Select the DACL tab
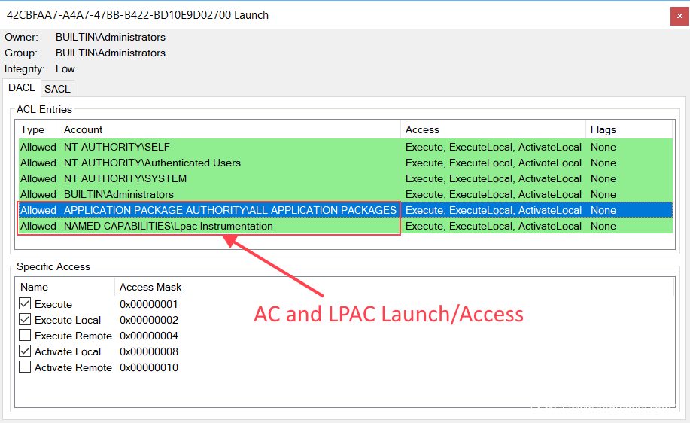The height and width of the screenshot is (423, 690). click(x=22, y=88)
